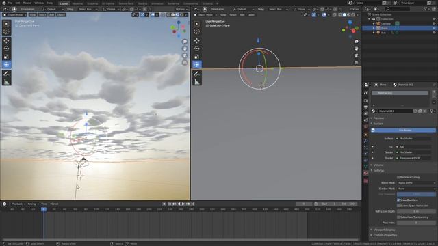This screenshot has height=246, width=438.
Task: Toggle visibility of Sun in outliner
Action: (x=434, y=33)
